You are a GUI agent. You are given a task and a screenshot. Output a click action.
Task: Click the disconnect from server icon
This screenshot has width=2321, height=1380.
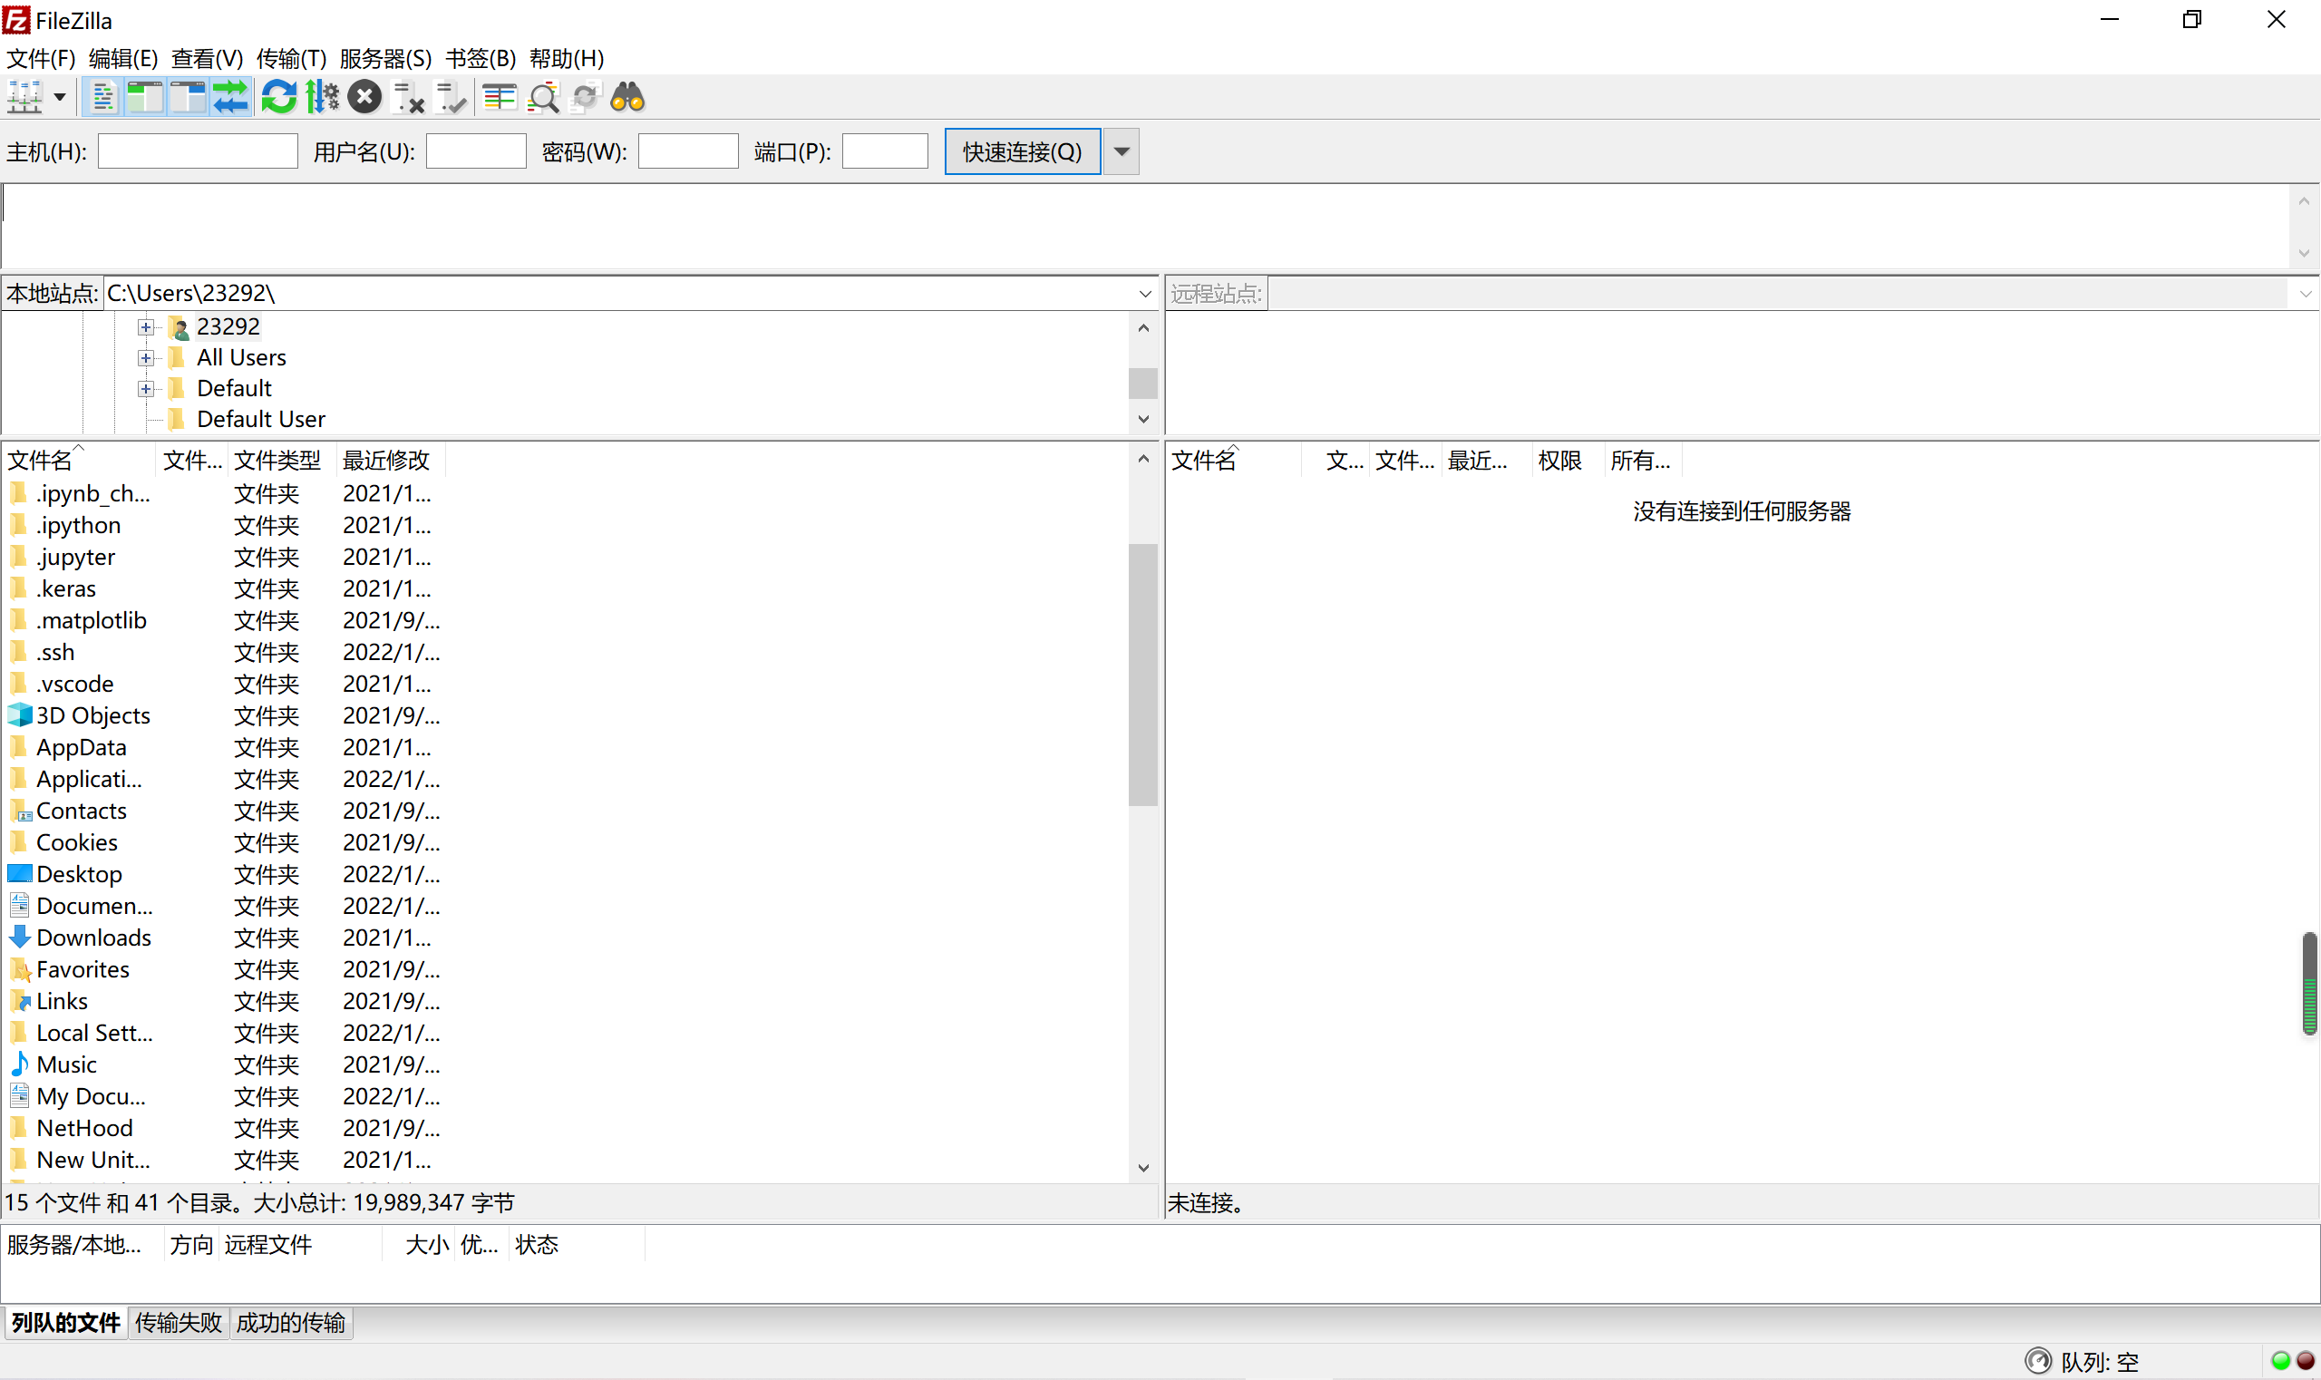pyautogui.click(x=408, y=97)
